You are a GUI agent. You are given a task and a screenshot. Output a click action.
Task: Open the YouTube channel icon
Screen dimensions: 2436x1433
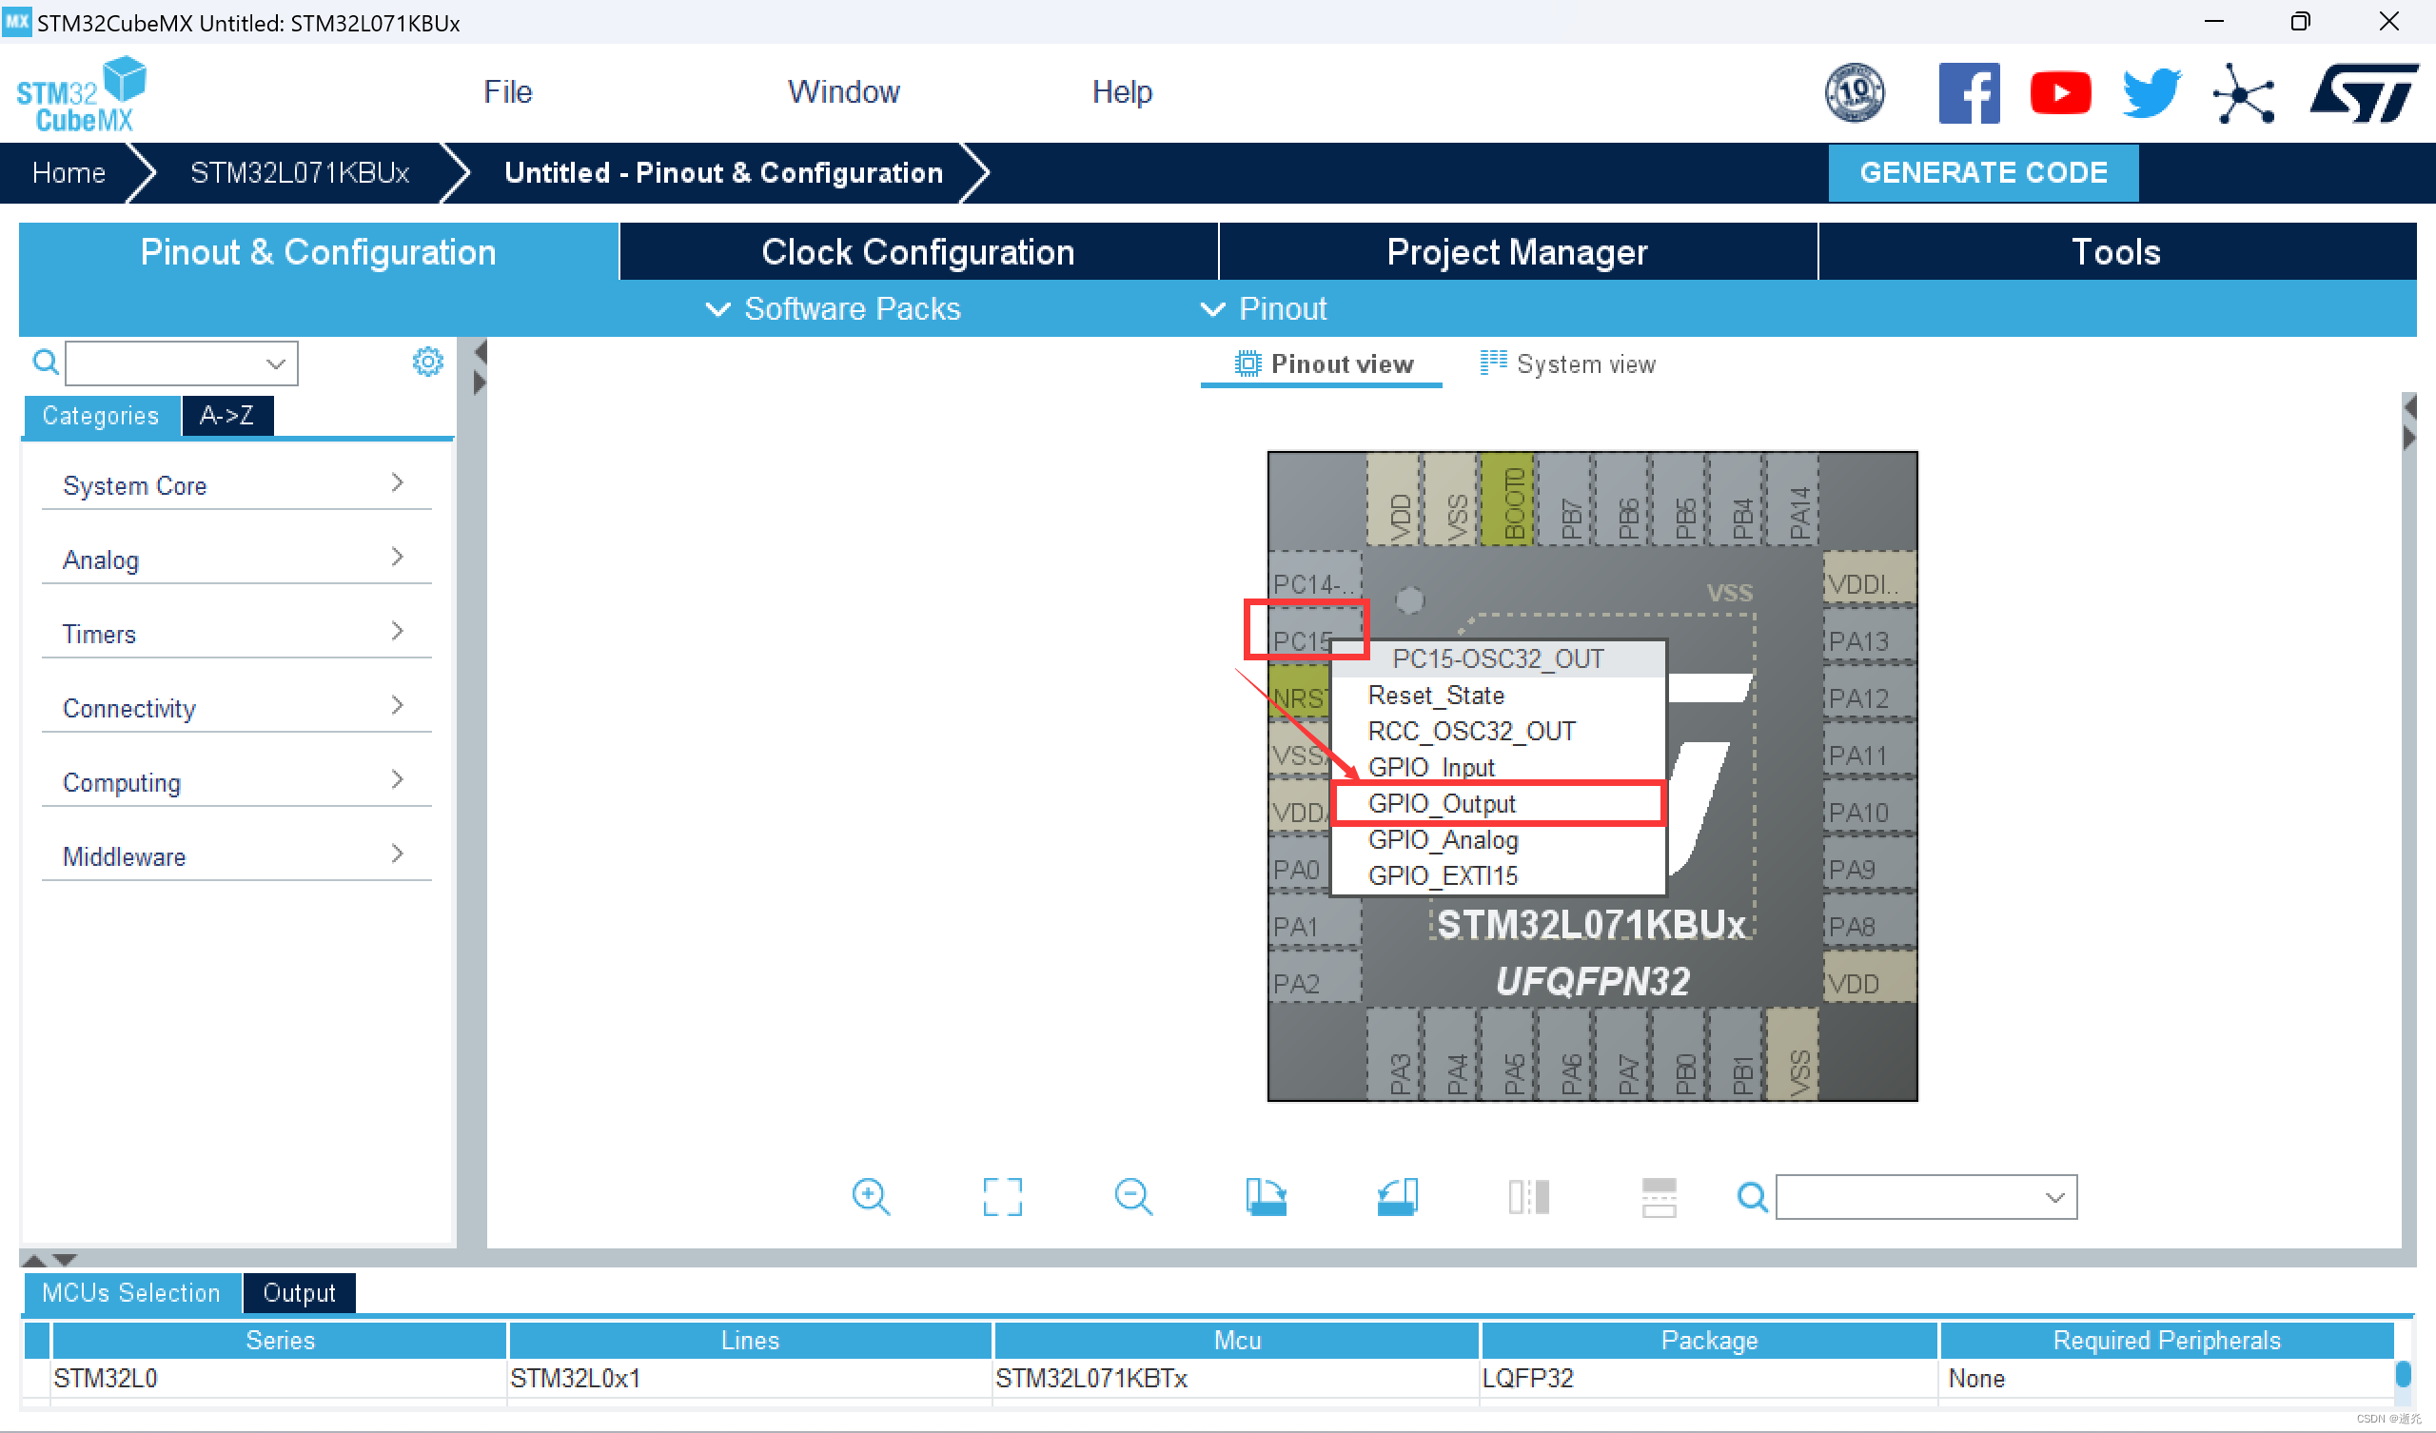[2060, 93]
